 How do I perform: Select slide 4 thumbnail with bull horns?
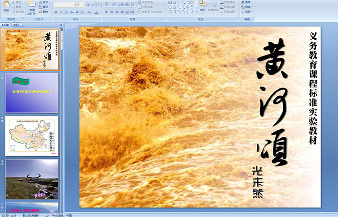click(32, 179)
